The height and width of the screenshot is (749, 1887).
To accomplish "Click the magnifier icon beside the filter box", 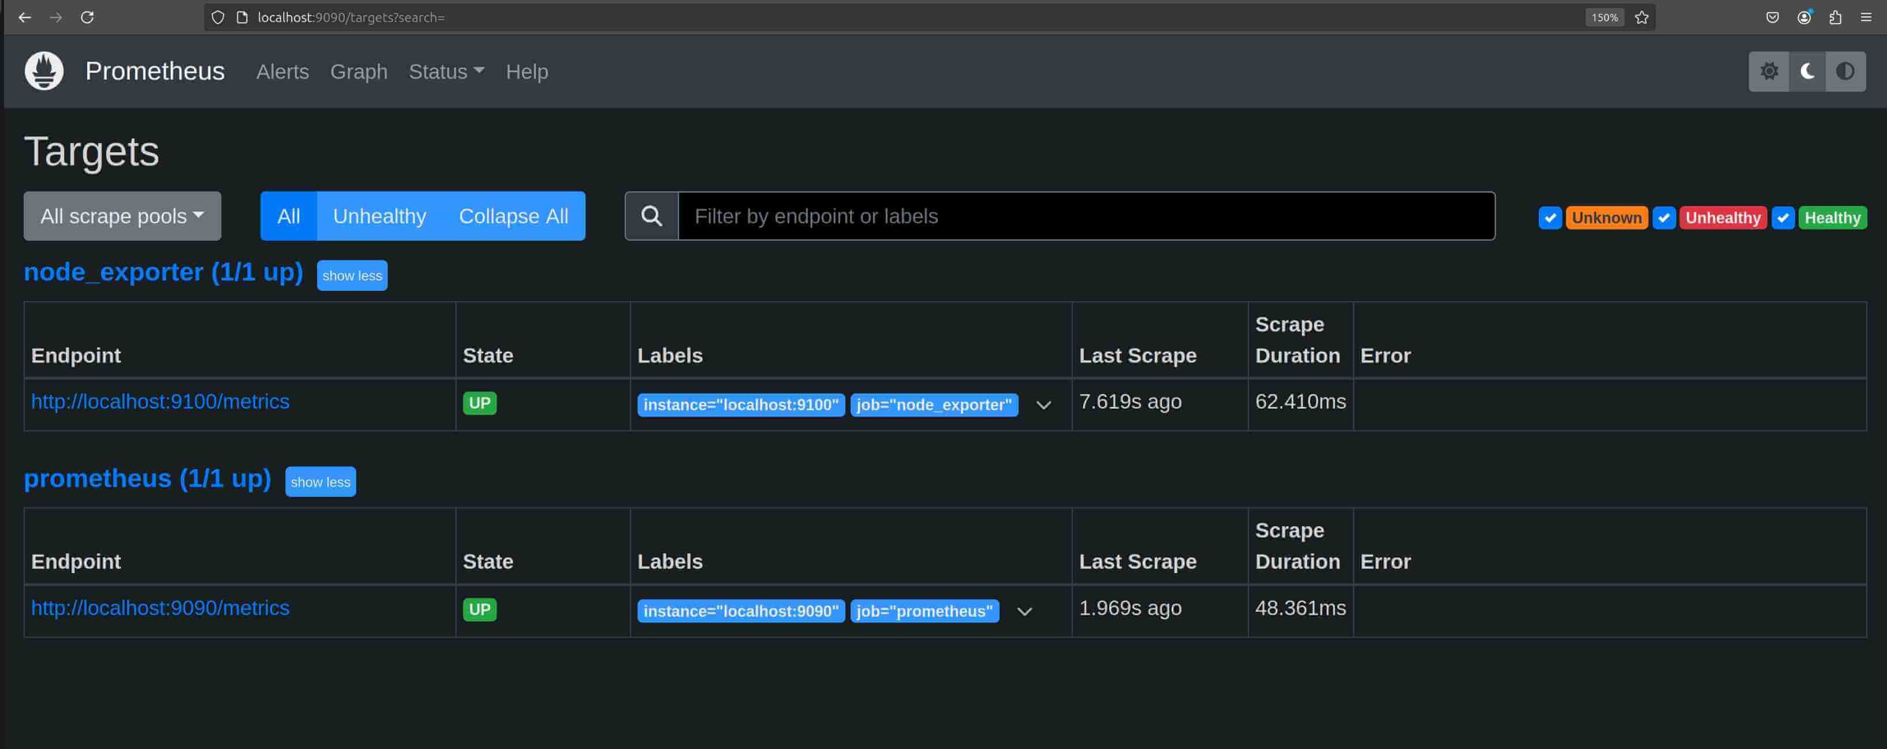I will 651,215.
